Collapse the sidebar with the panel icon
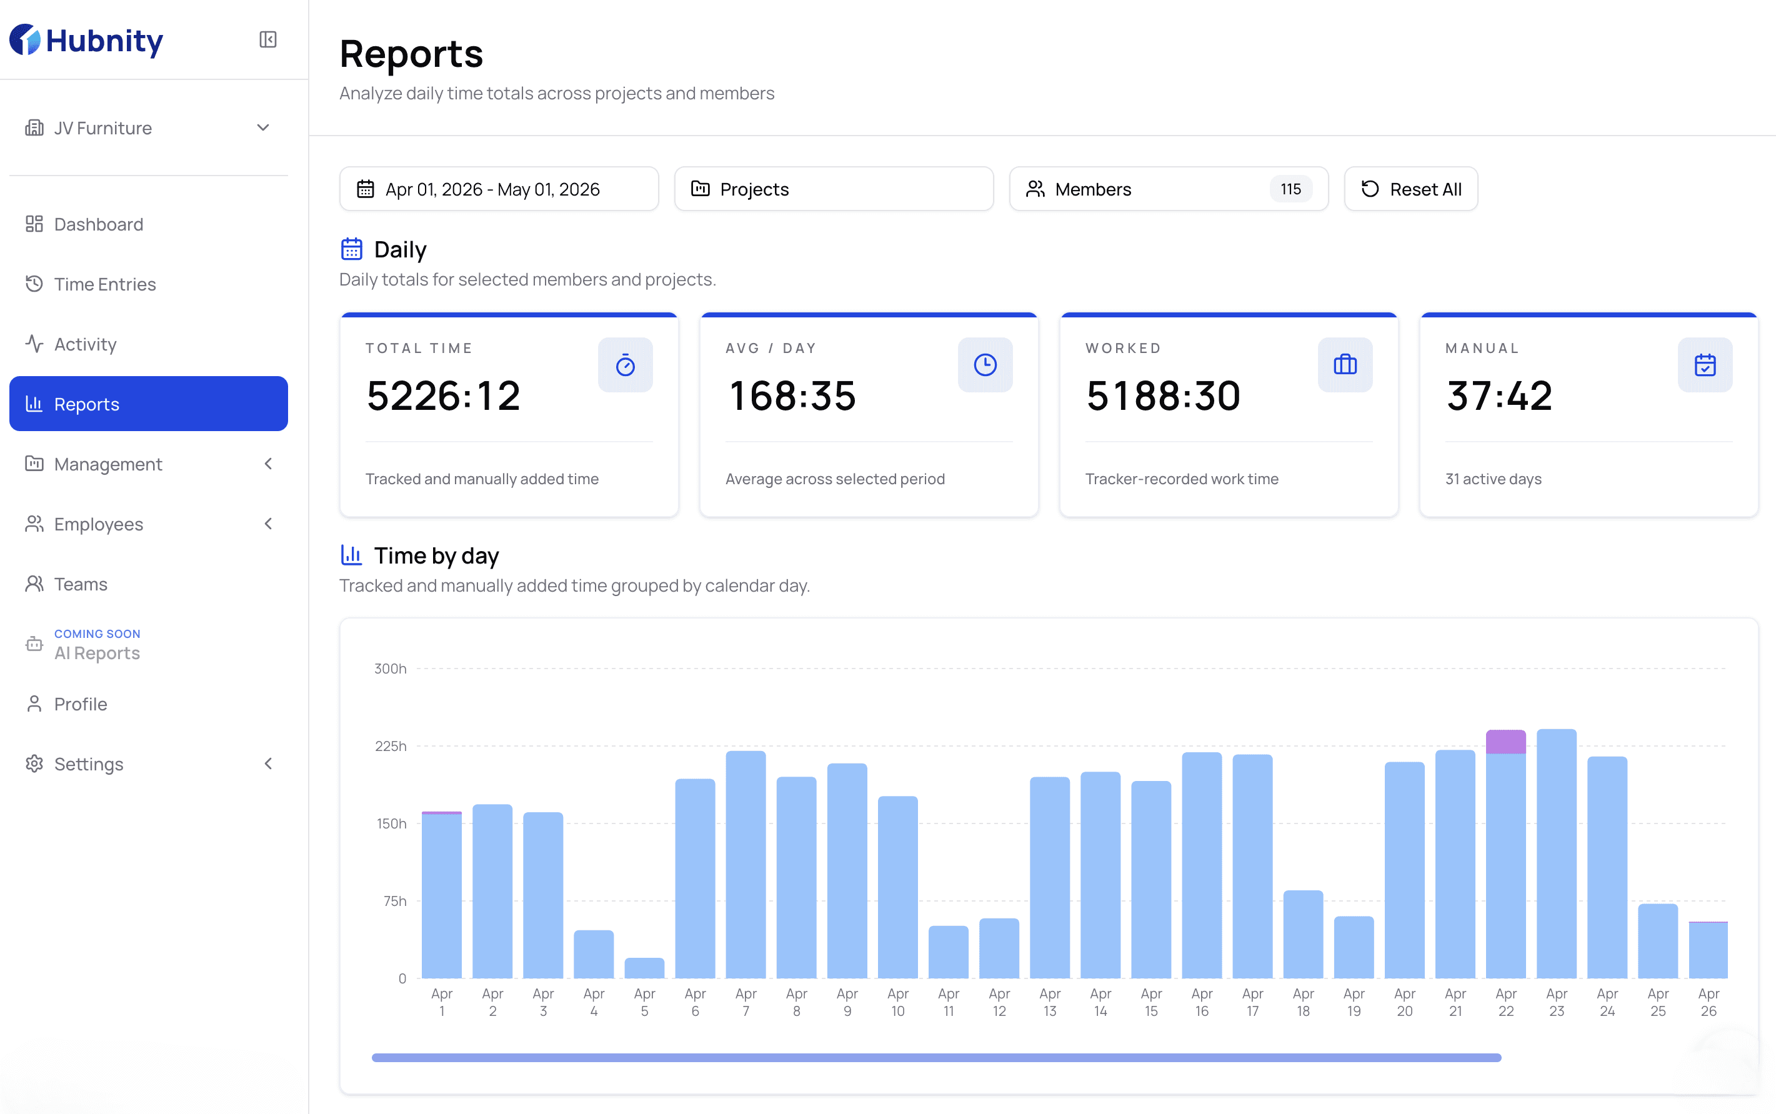This screenshot has width=1776, height=1114. [267, 39]
